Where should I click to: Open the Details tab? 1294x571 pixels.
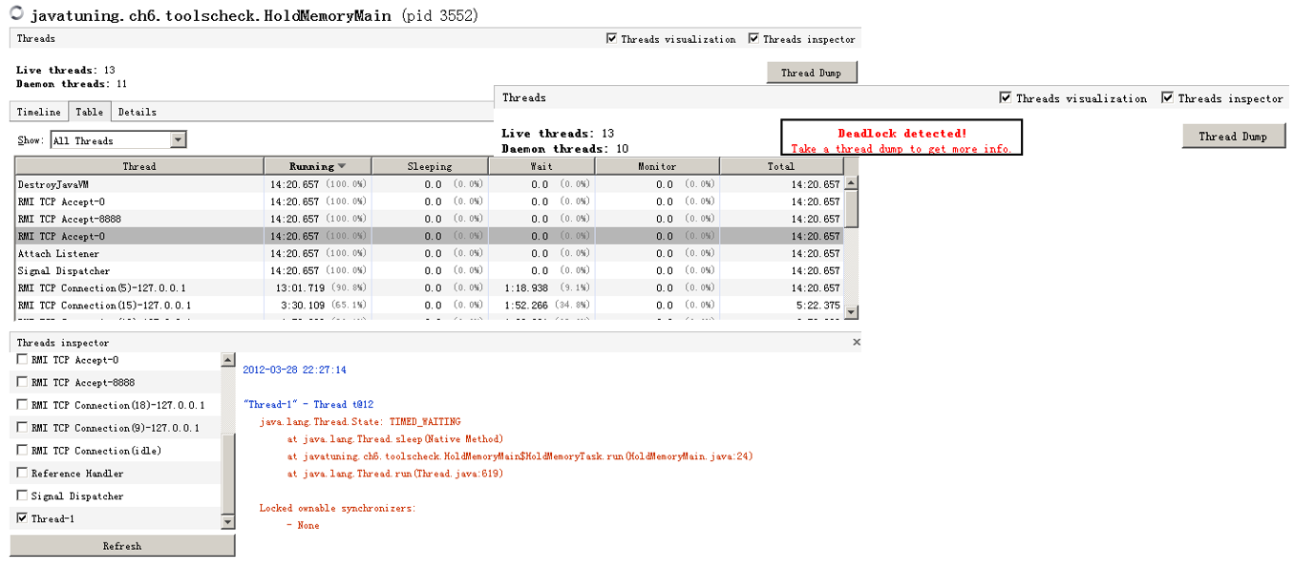(137, 112)
